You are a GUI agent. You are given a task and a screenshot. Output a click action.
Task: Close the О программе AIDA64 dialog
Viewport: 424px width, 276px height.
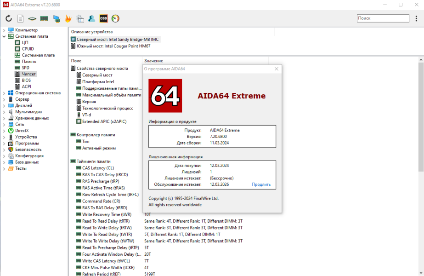[x=277, y=69]
